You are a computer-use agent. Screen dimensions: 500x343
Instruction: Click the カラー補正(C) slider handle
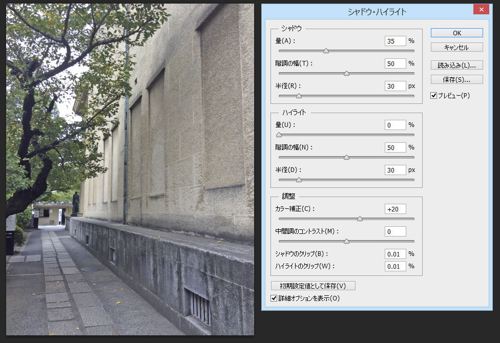(x=360, y=219)
